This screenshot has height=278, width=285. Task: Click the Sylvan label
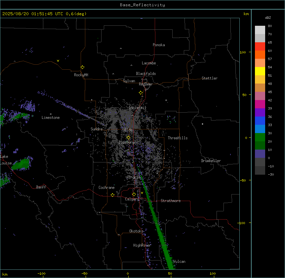[x=129, y=81]
